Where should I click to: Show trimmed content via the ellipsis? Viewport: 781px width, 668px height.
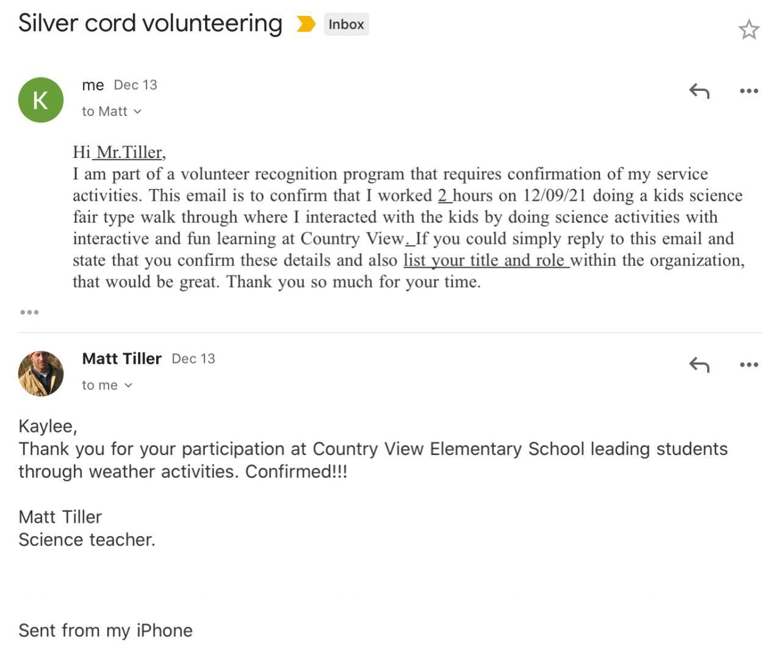click(x=29, y=312)
